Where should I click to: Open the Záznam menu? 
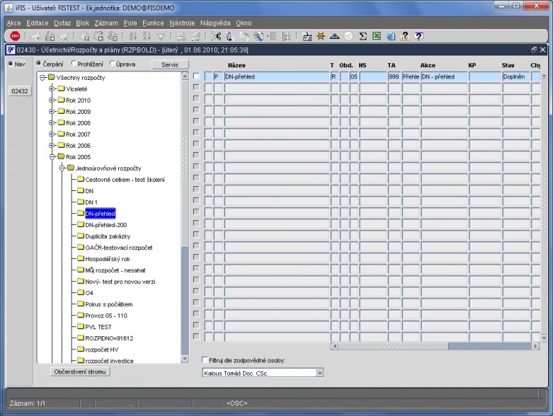pyautogui.click(x=106, y=23)
